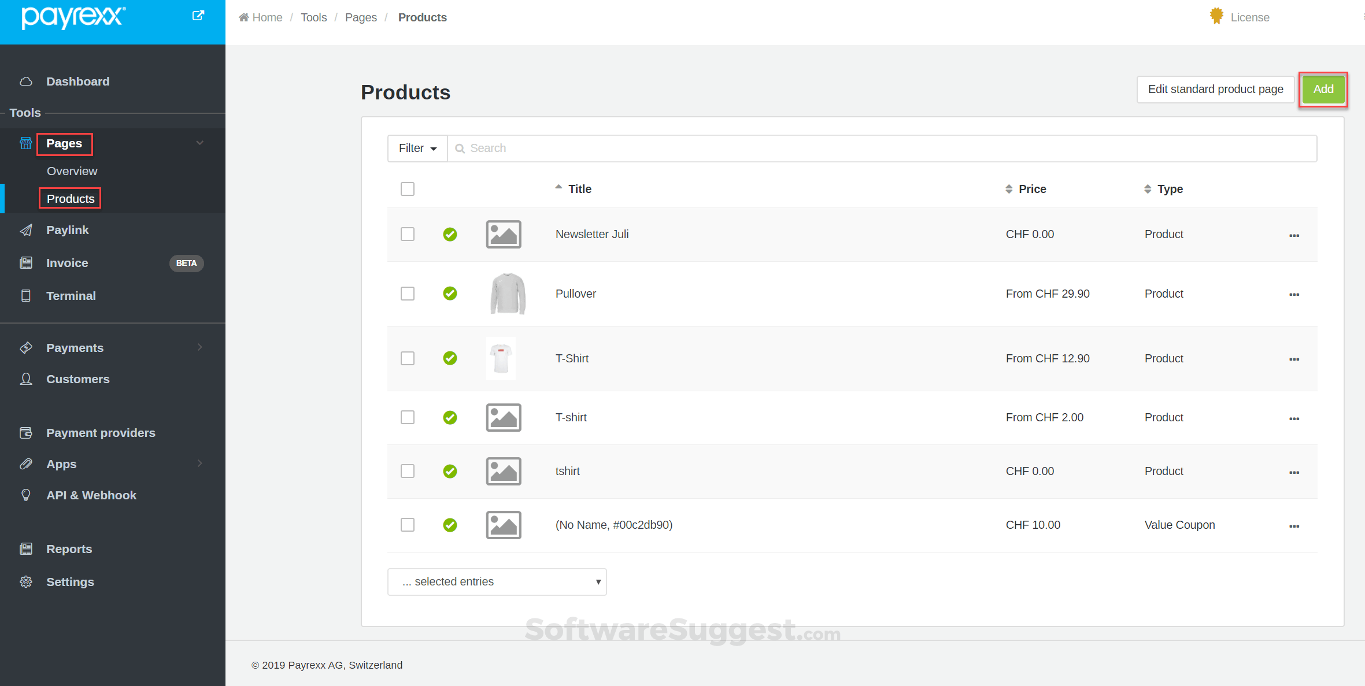Click the BETA badge next to Invoice

pyautogui.click(x=186, y=263)
